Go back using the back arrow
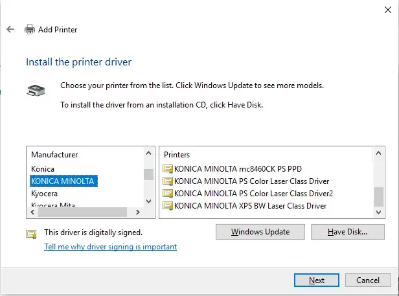 coord(10,29)
